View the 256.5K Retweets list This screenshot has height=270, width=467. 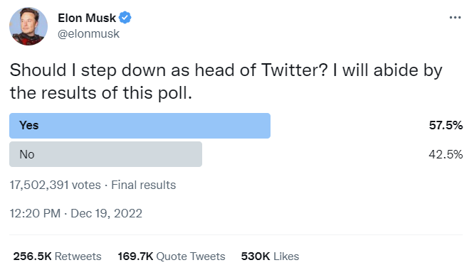coord(57,256)
